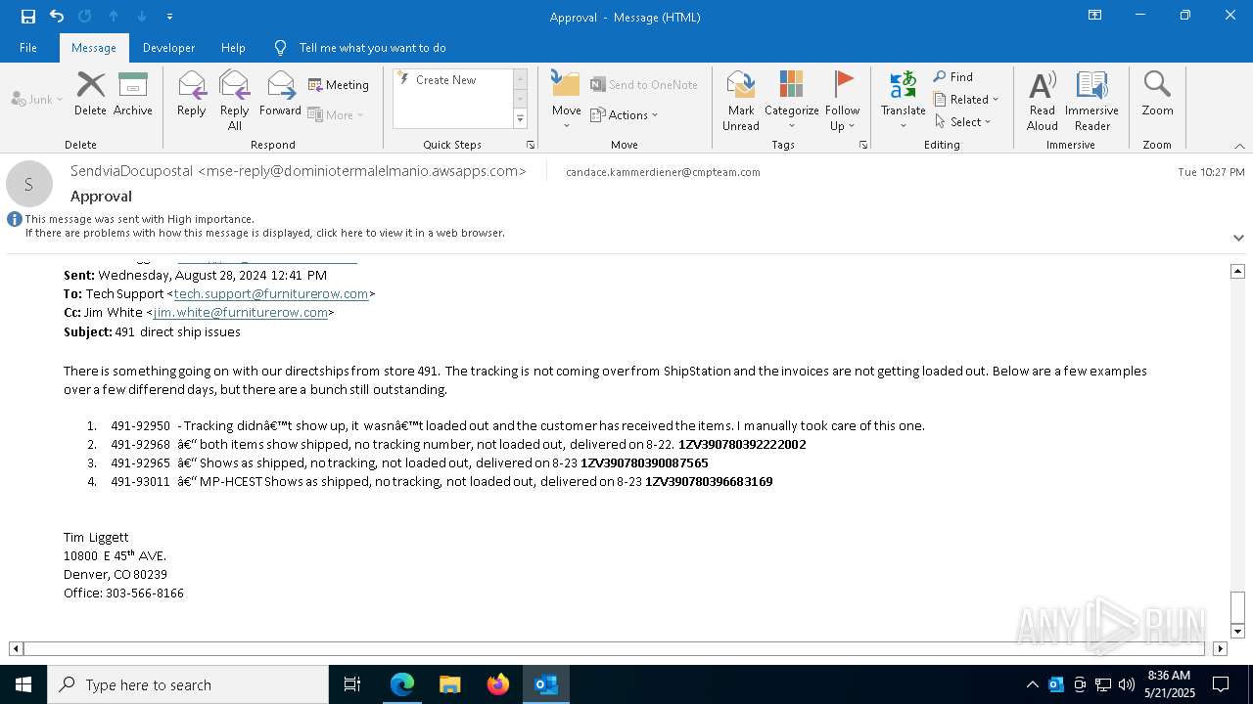Viewport: 1253px width, 704px height.
Task: Expand the Quick Steps gallery
Action: pos(521,119)
